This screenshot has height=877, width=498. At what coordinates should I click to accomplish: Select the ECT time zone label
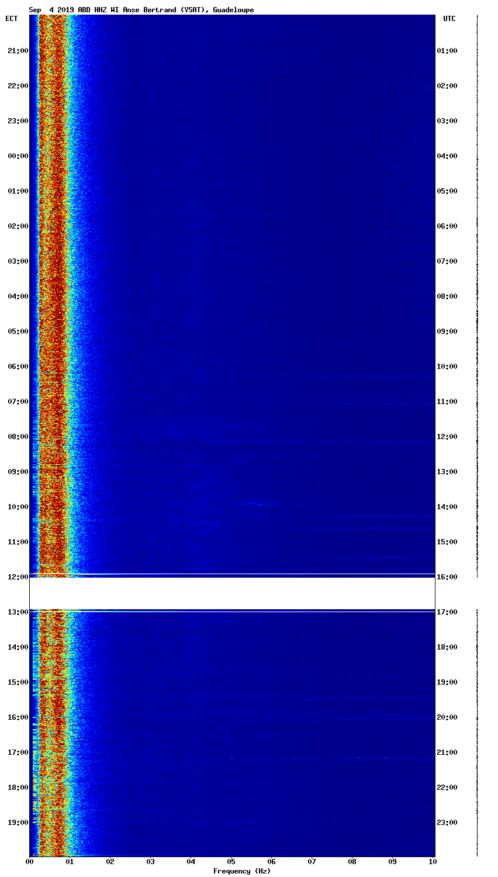click(x=12, y=19)
